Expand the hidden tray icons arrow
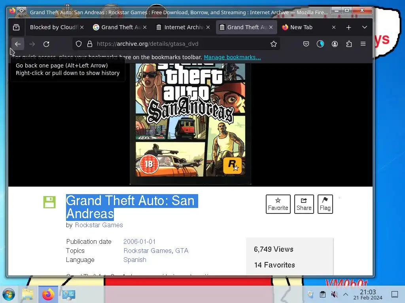Viewport: 405px width, 303px height. (x=346, y=294)
